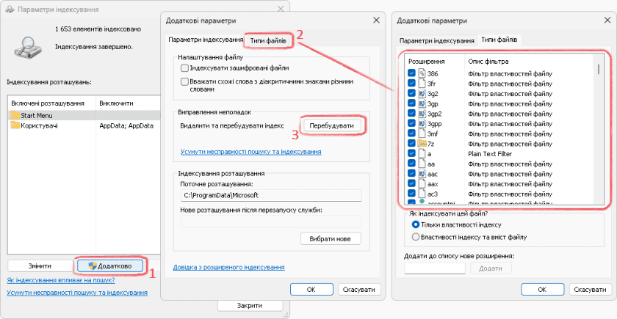The height and width of the screenshot is (319, 617).
Task: Open 'Довідка з розширеного індексування' link
Action: [x=228, y=267]
